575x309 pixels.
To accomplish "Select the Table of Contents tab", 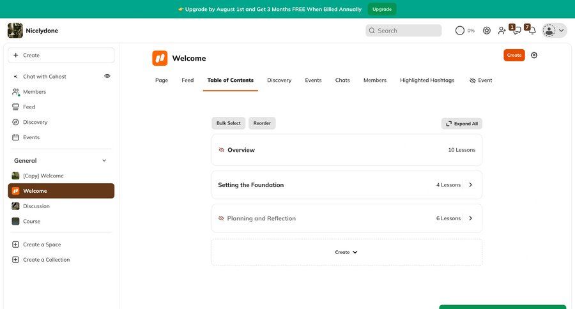I will pos(230,80).
